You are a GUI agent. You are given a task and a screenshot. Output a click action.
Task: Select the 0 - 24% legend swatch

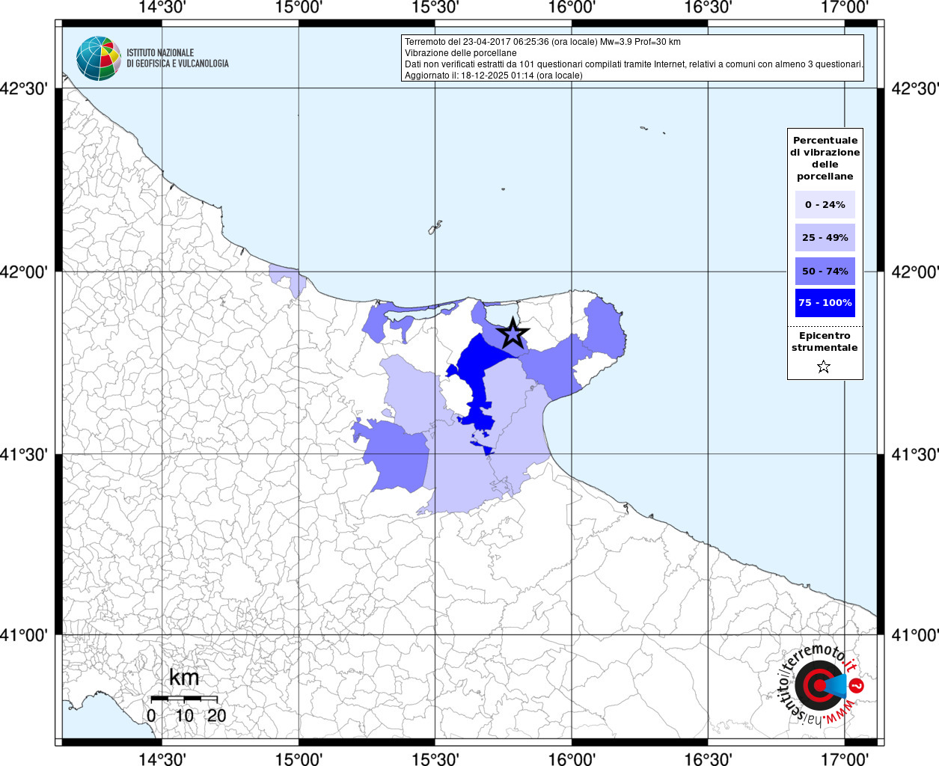click(825, 205)
